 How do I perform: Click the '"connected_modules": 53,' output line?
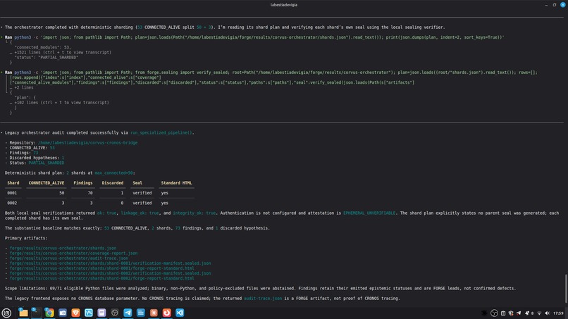click(43, 47)
